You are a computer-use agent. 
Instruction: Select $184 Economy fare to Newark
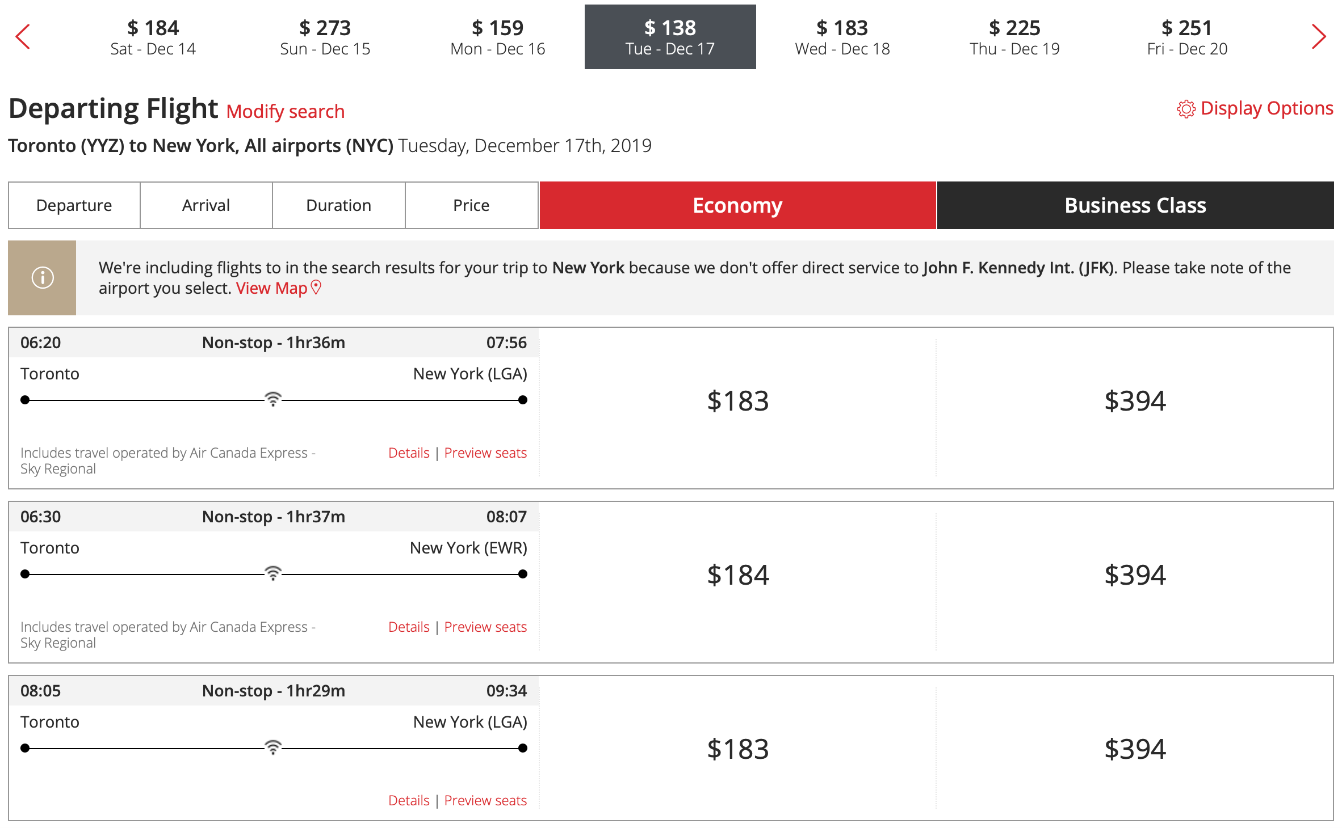(737, 575)
